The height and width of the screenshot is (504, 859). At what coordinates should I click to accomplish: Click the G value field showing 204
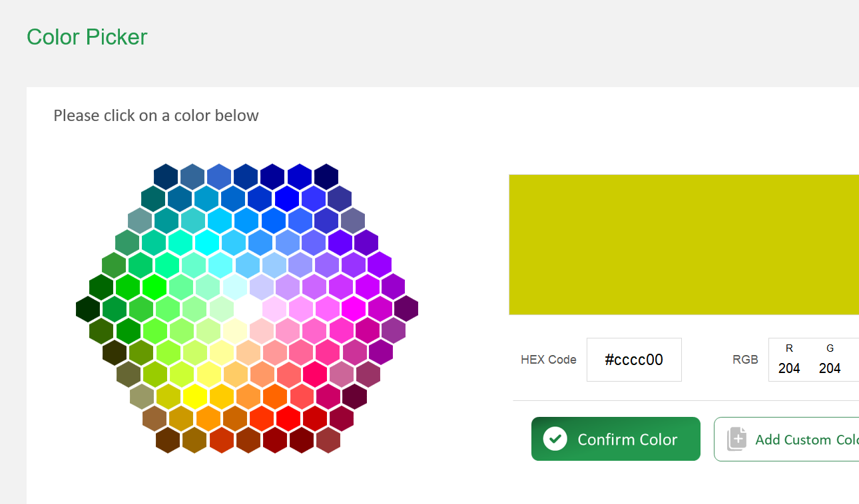coord(830,368)
